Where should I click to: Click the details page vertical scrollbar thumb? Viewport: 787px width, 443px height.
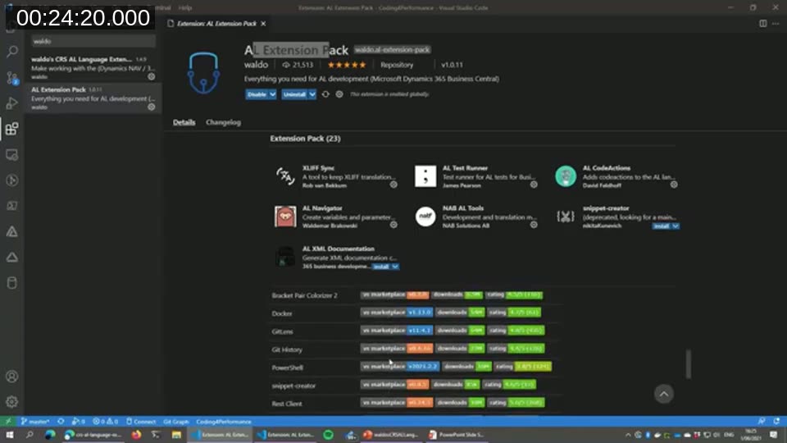[x=688, y=364]
